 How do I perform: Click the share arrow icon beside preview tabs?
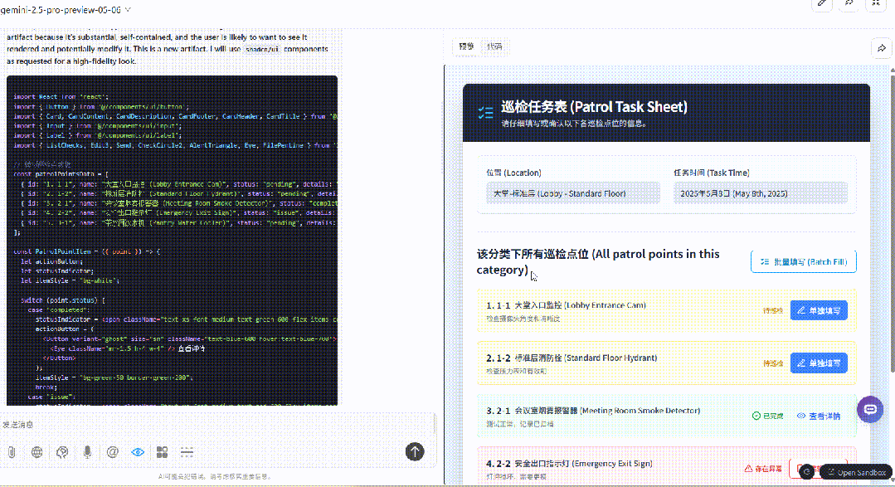coord(881,48)
